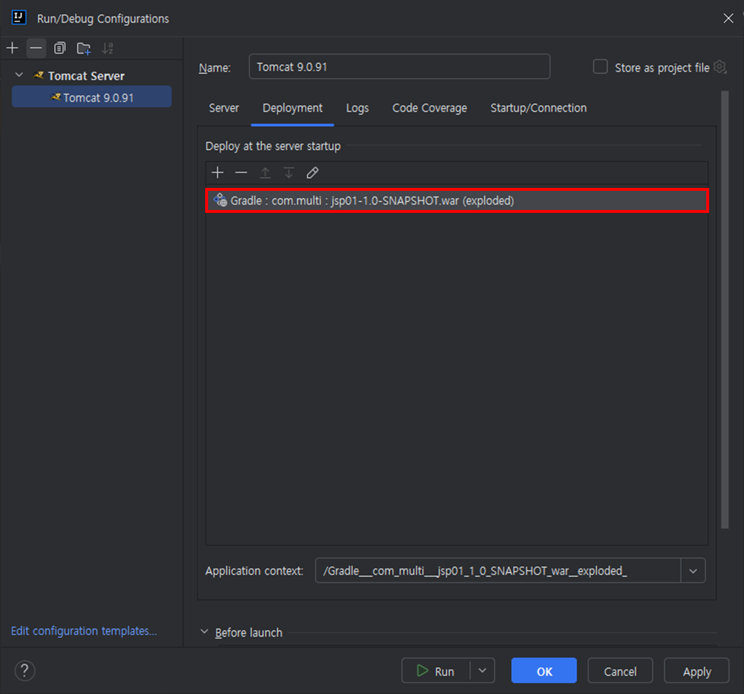Open the Application context dropdown
This screenshot has height=694, width=744.
pos(693,571)
